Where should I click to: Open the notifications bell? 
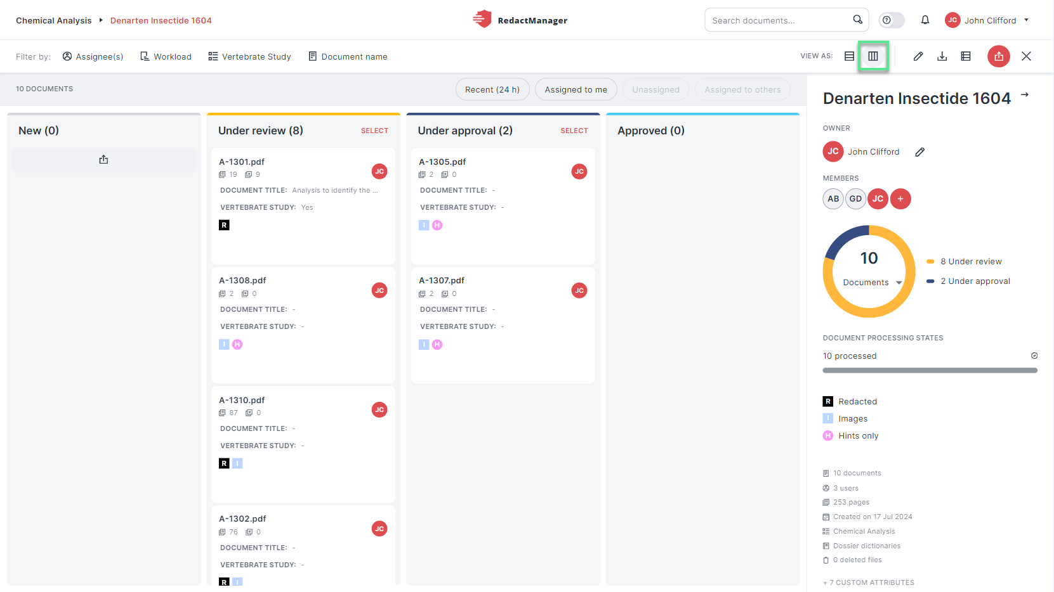tap(925, 20)
